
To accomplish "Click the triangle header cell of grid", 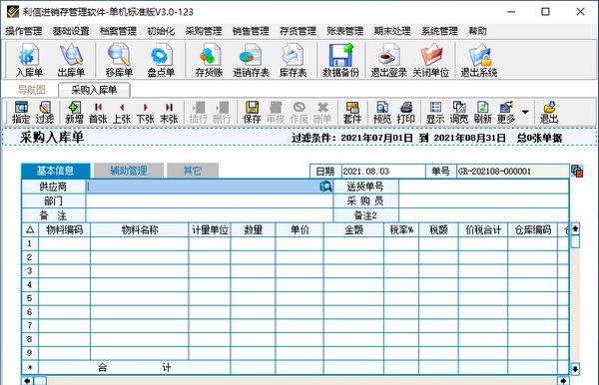I will [x=30, y=229].
